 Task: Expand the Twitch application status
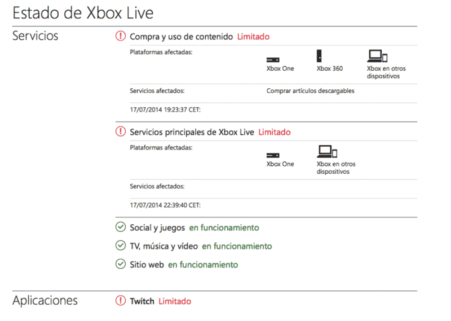pyautogui.click(x=142, y=301)
